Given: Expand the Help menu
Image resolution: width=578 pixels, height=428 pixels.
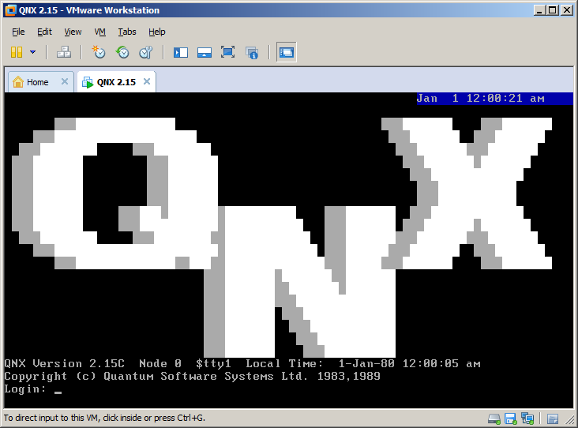Looking at the screenshot, I should pyautogui.click(x=156, y=32).
